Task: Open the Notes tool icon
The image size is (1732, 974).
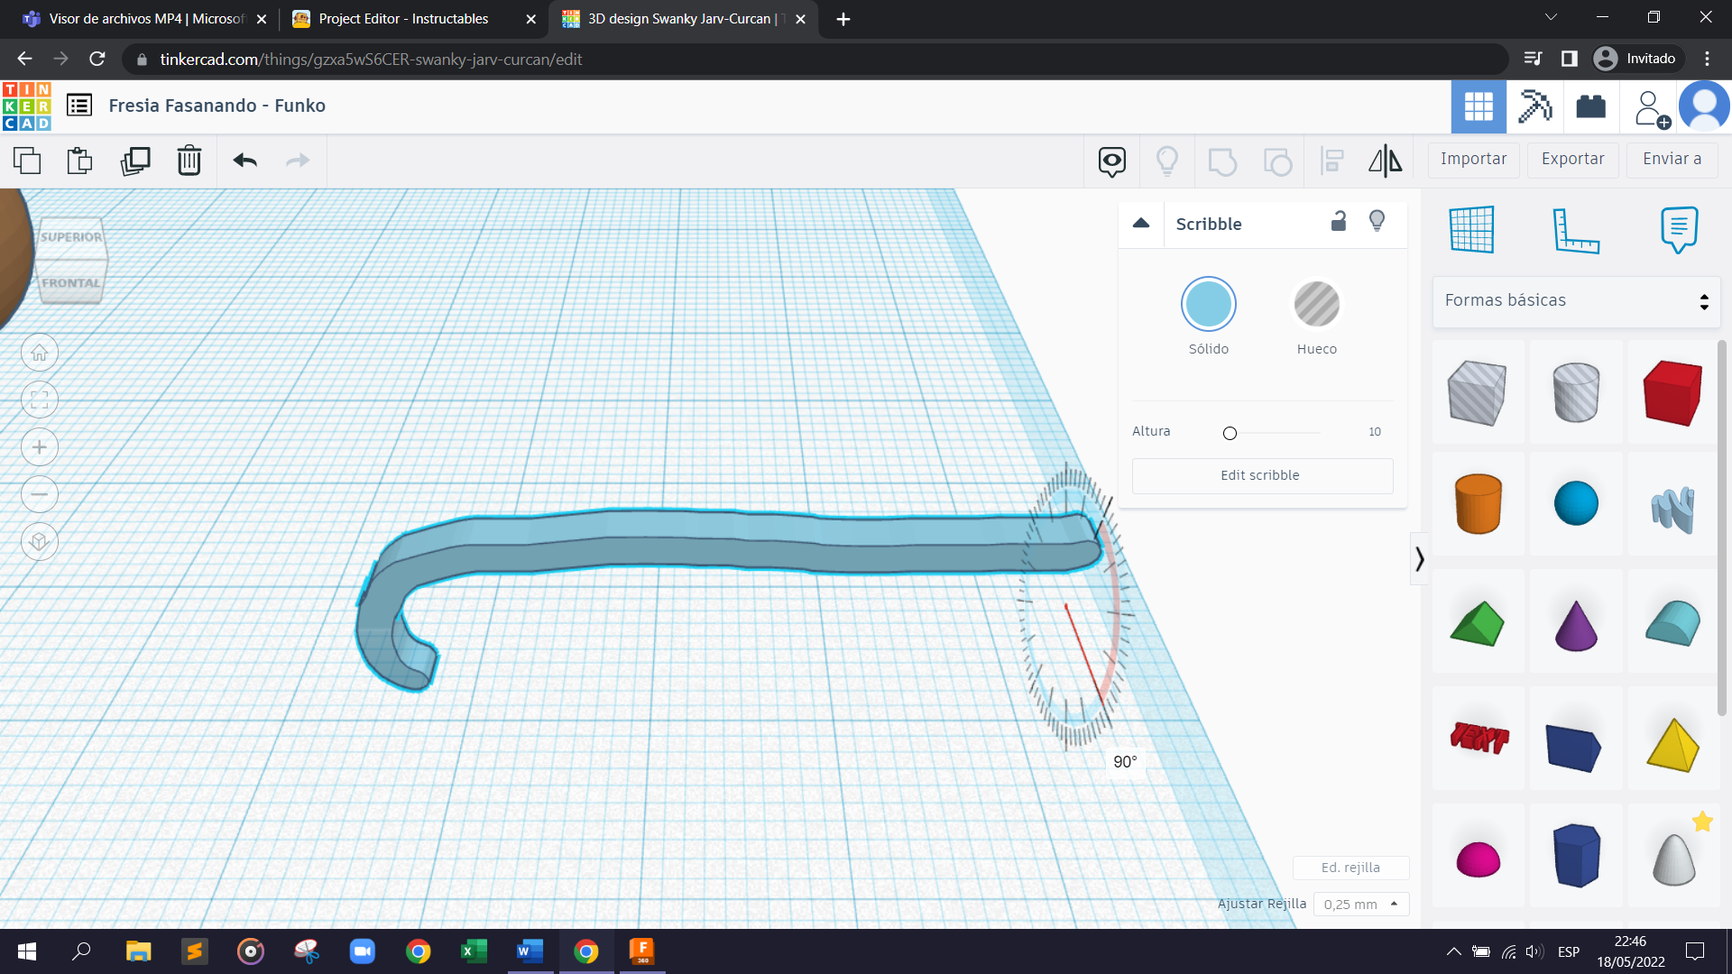Action: [x=1678, y=230]
